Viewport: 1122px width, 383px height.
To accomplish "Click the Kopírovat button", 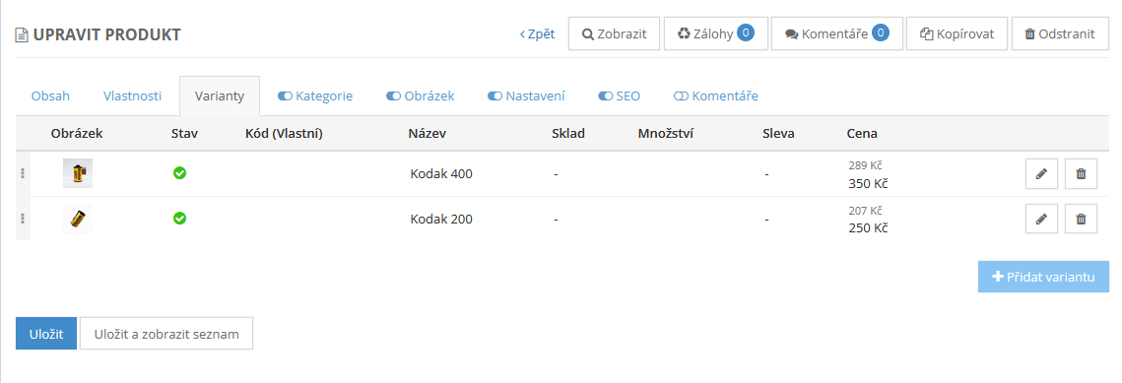I will [957, 33].
